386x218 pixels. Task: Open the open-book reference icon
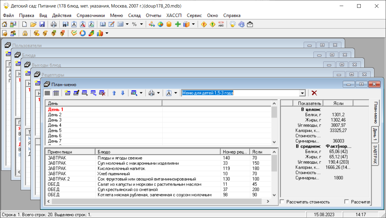point(103,24)
